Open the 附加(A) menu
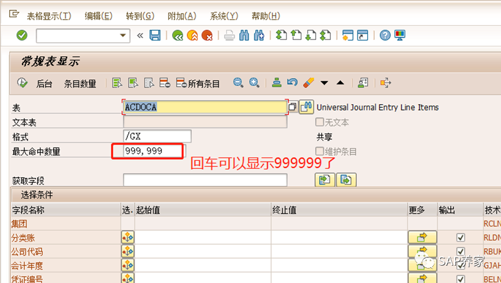This screenshot has height=283, width=501. point(182,16)
